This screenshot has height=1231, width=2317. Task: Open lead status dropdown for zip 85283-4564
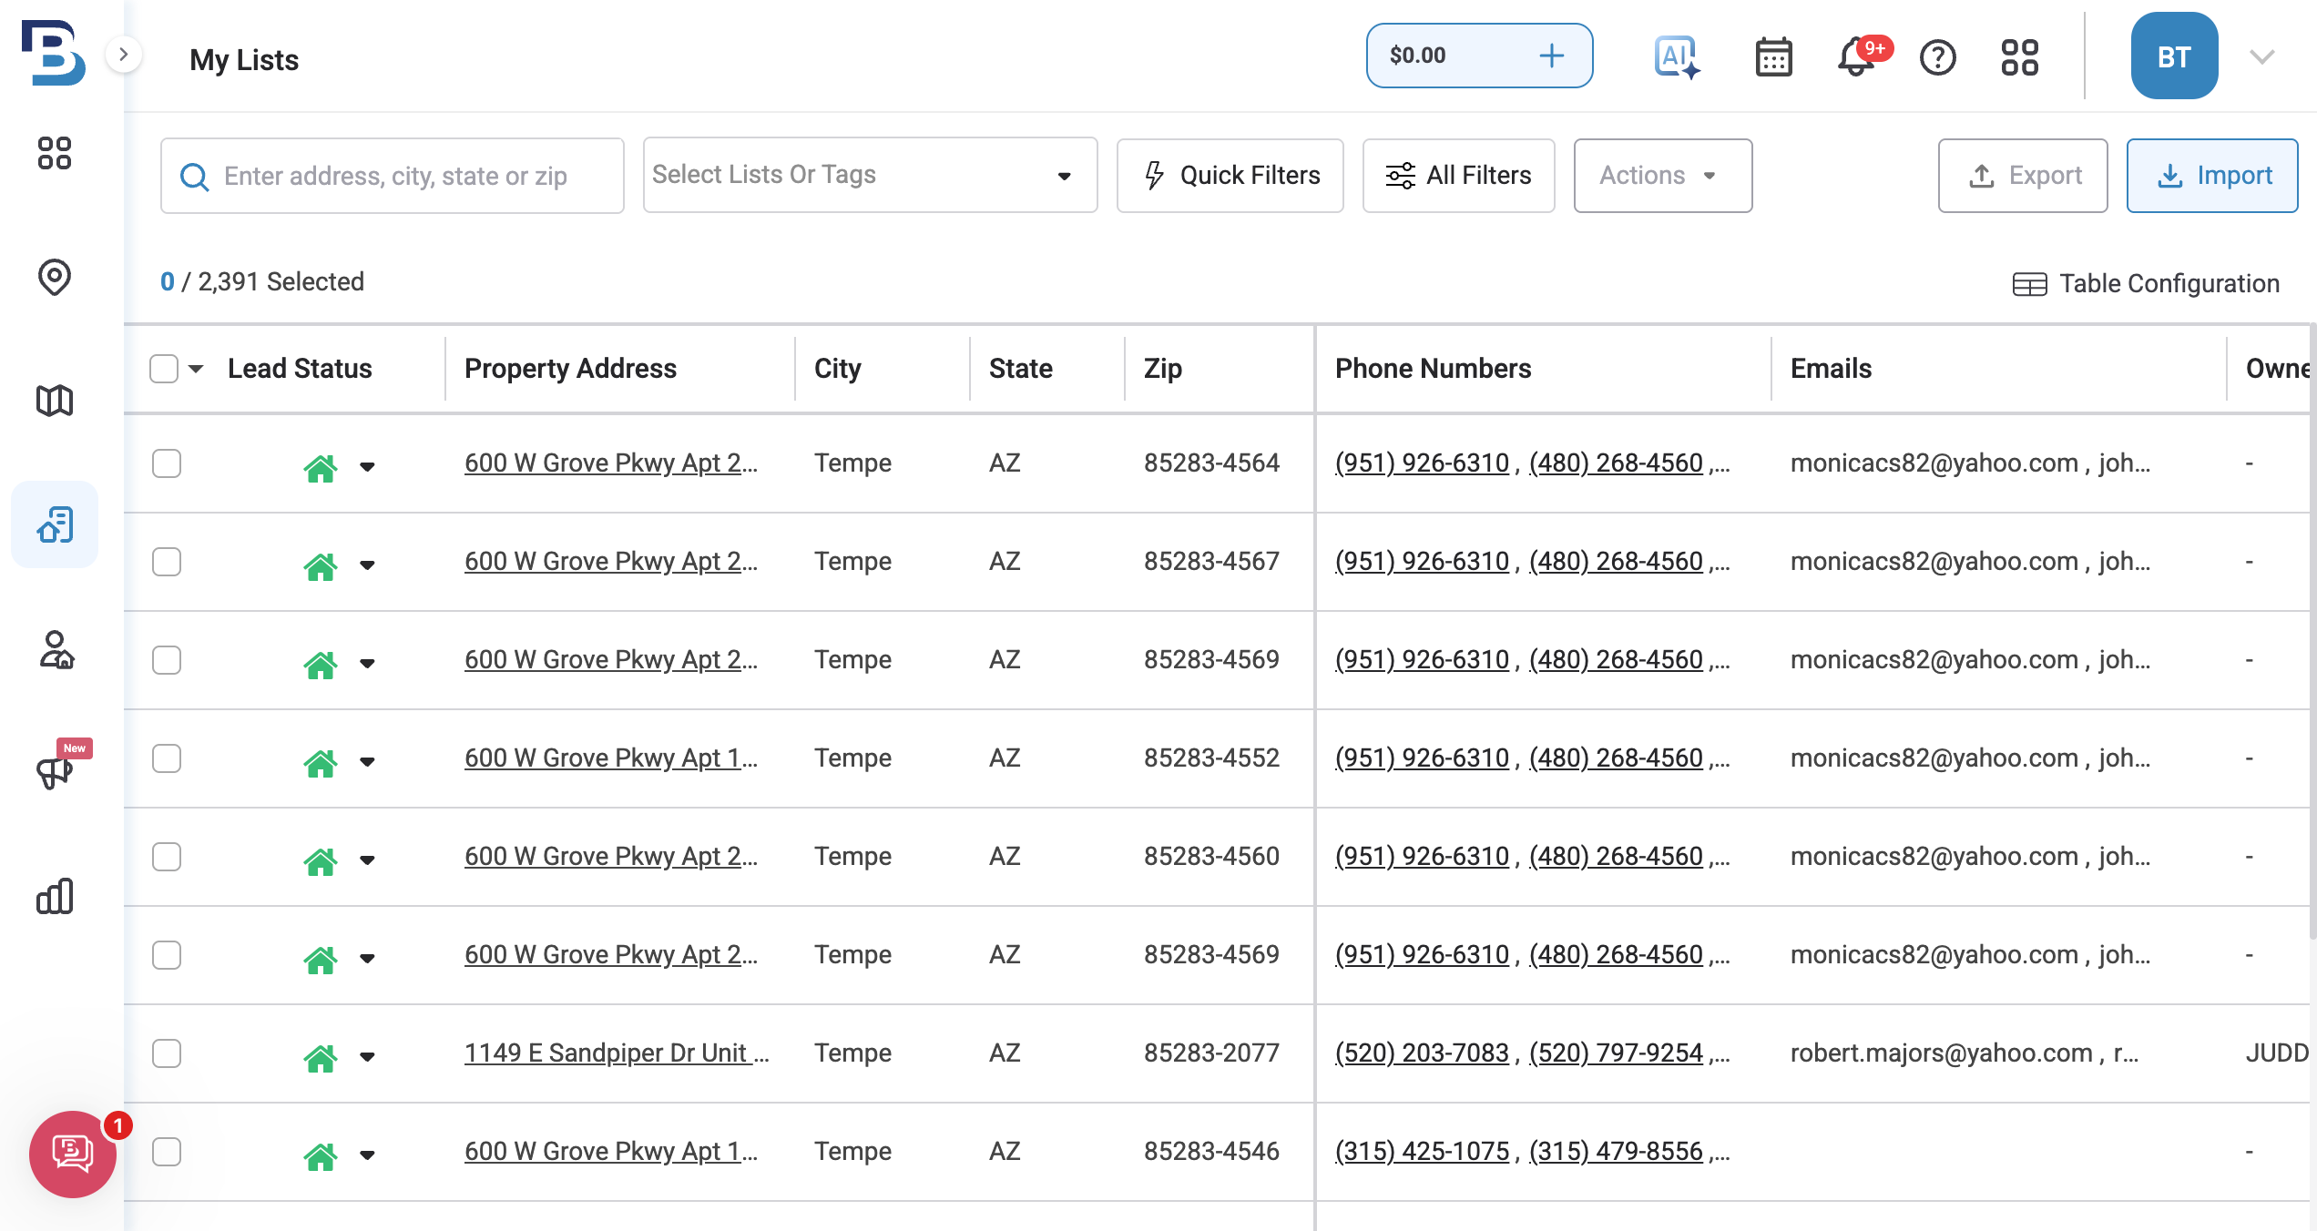point(367,467)
